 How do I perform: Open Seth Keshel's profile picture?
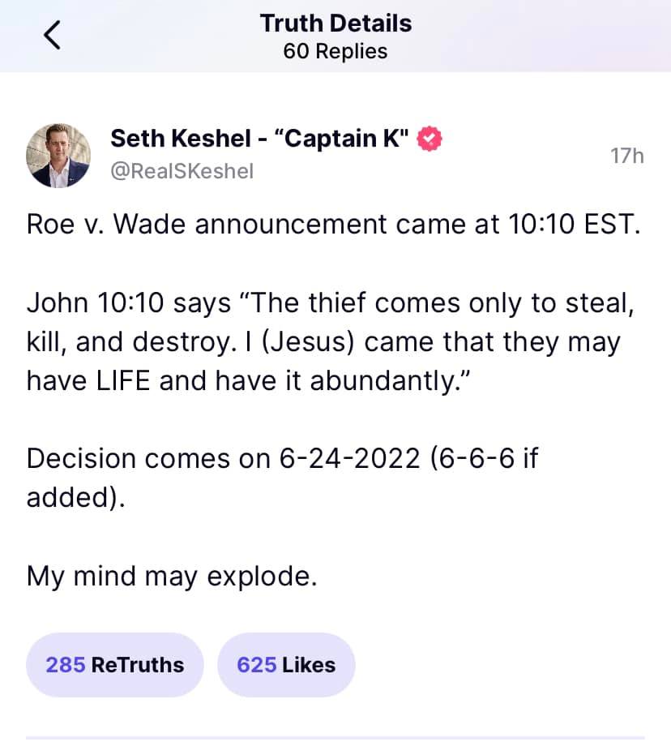pyautogui.click(x=58, y=156)
